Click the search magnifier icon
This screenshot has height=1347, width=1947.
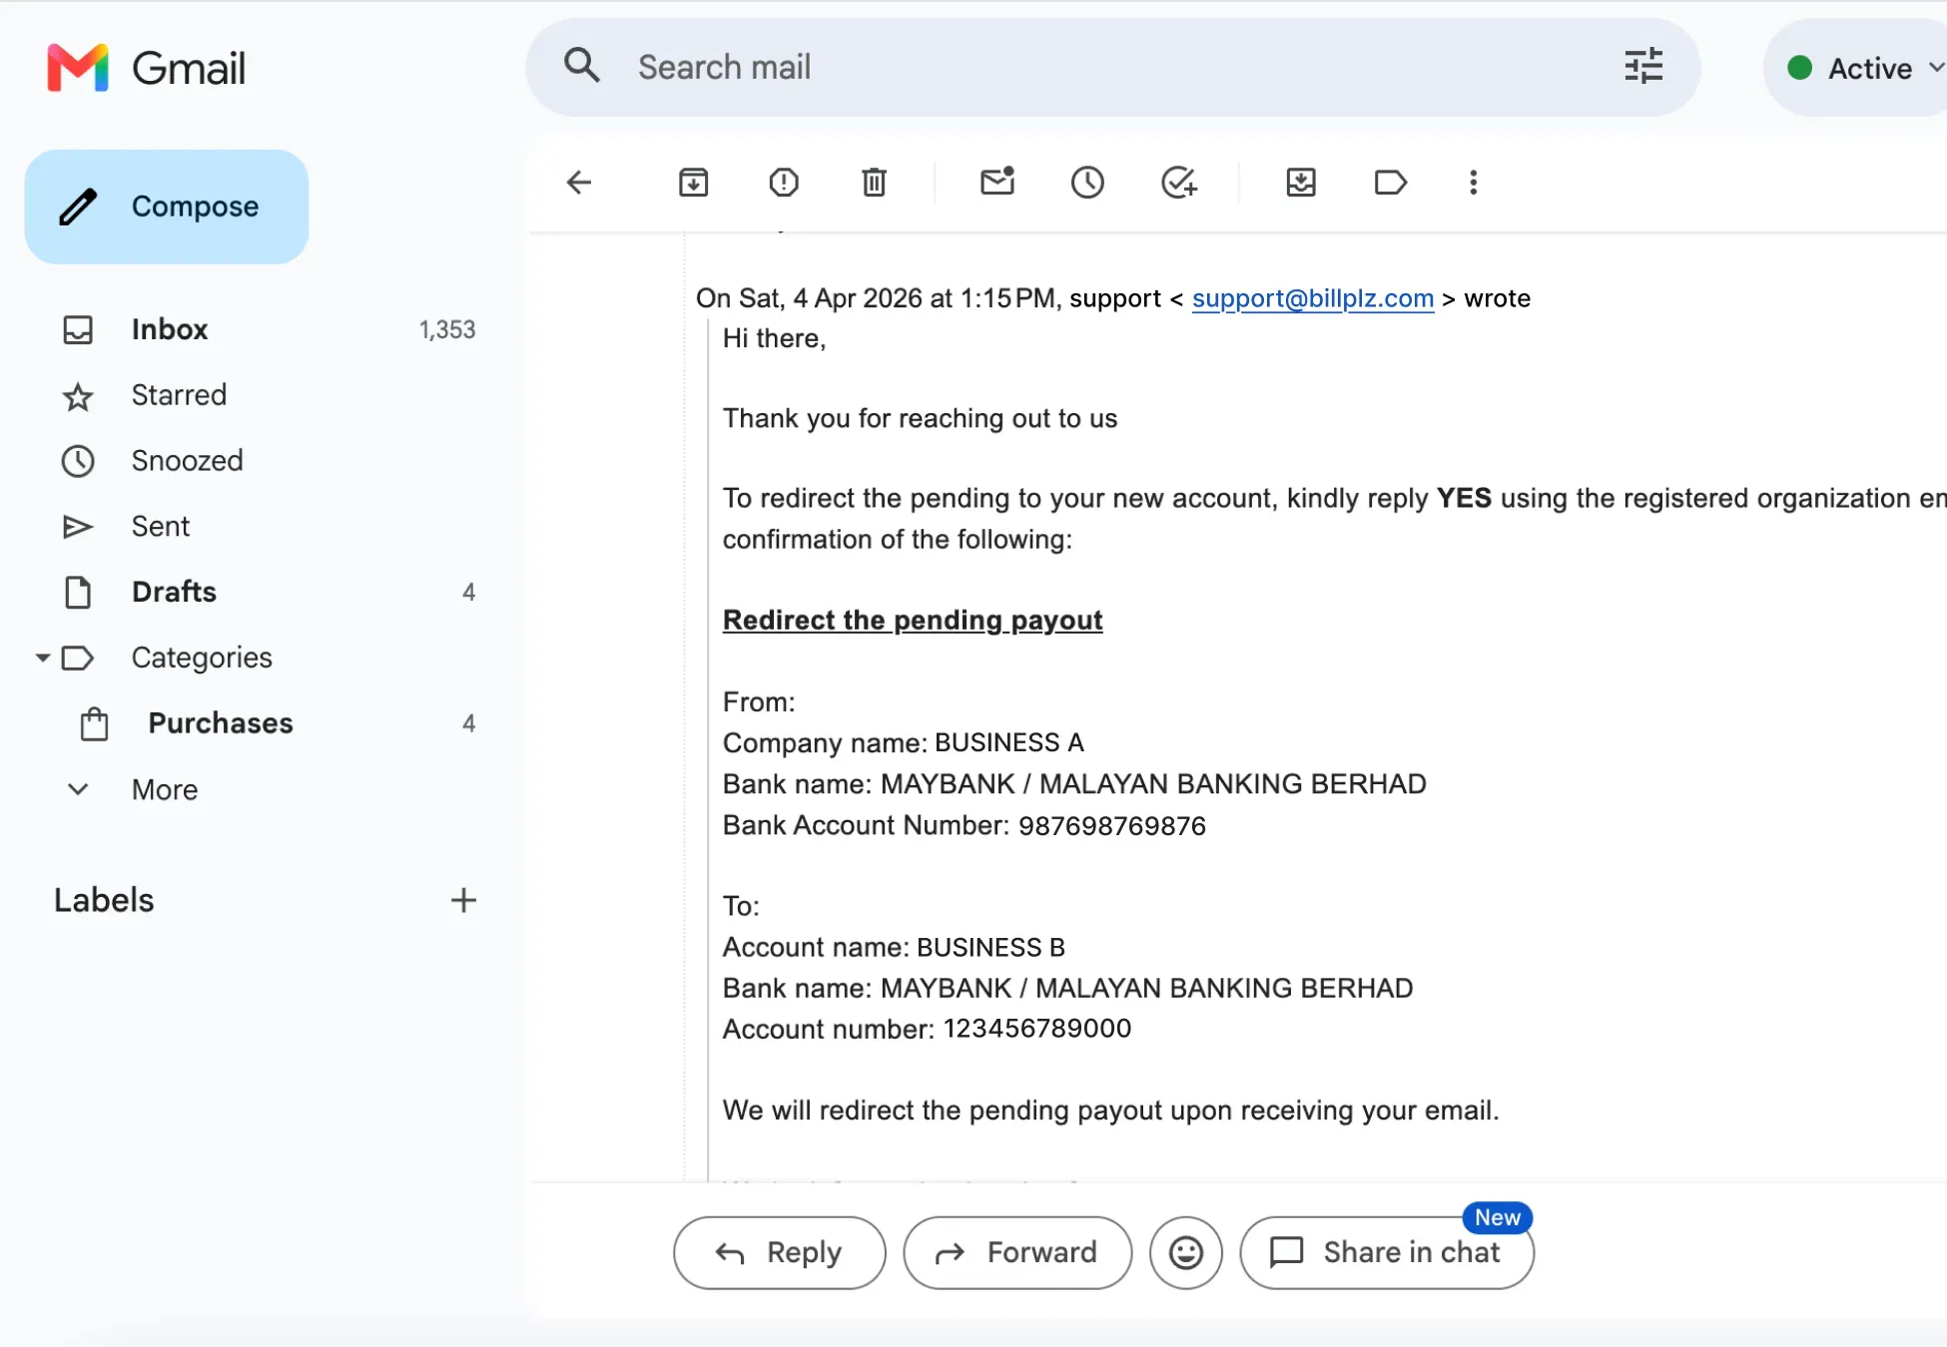[x=582, y=66]
